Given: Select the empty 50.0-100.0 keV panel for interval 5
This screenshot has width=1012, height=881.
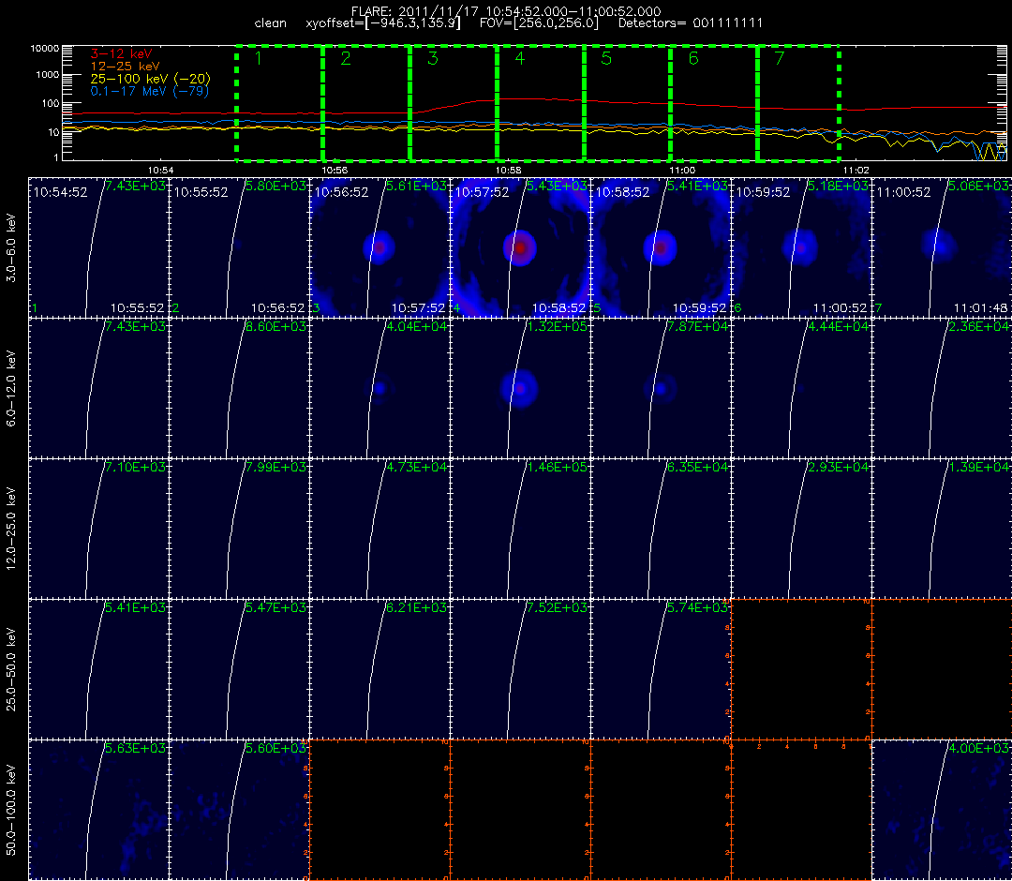Looking at the screenshot, I should [661, 810].
